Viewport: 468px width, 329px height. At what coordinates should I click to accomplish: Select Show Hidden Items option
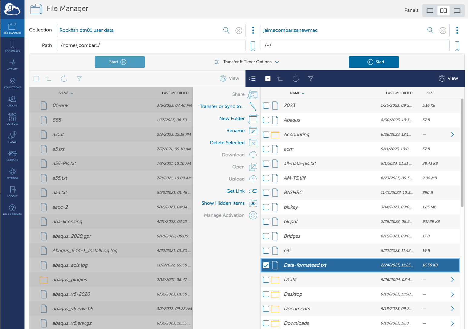click(223, 203)
